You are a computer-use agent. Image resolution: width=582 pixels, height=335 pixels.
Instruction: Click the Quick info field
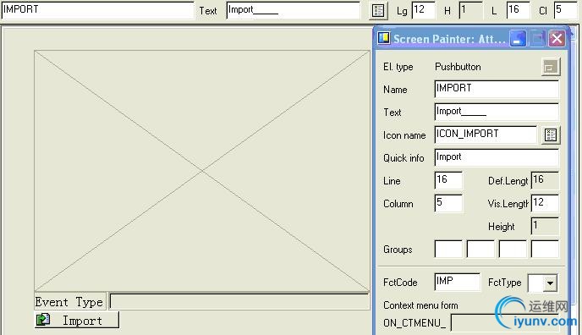(x=497, y=157)
